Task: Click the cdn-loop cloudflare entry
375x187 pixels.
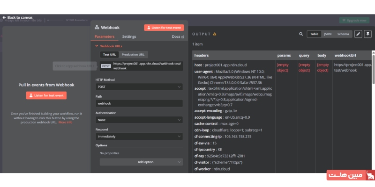Action: 228,130
